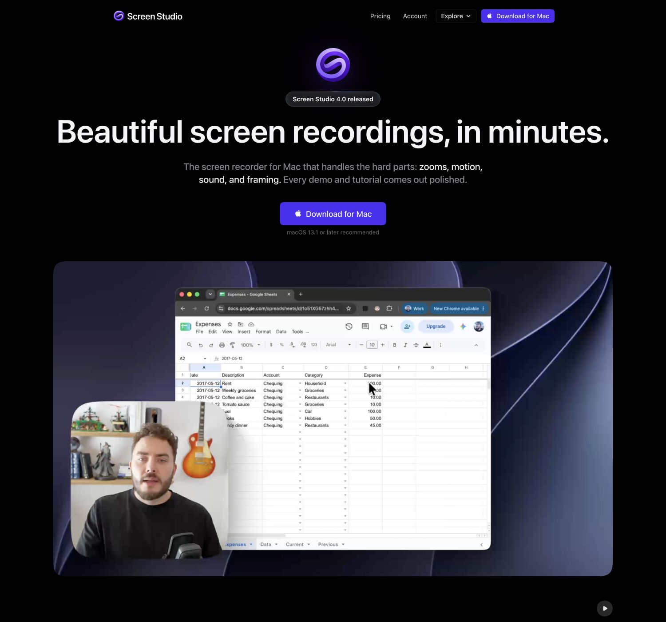Click the print icon in Sheets toolbar

(x=222, y=345)
